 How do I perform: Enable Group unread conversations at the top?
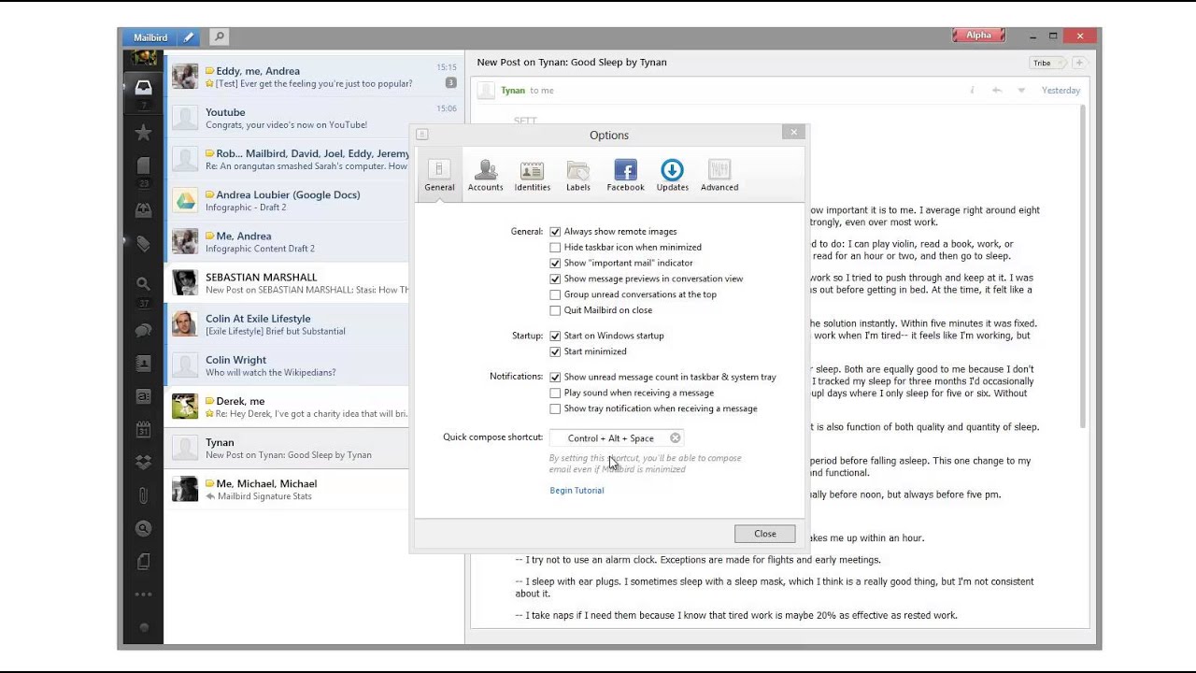(555, 295)
